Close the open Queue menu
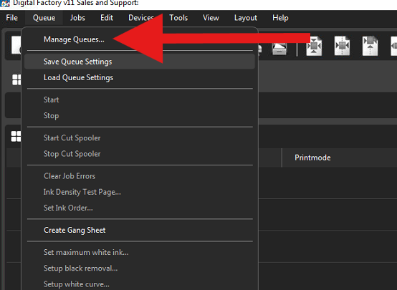This screenshot has height=290, width=397. coord(44,18)
